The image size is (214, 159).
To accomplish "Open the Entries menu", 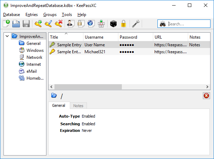I will pyautogui.click(x=31, y=15).
